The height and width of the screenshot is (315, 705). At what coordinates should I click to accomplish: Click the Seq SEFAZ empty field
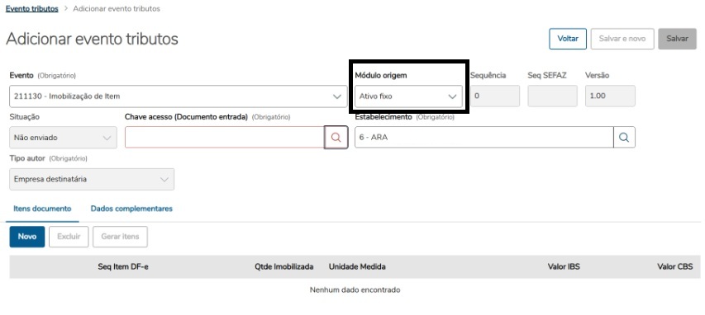click(553, 96)
